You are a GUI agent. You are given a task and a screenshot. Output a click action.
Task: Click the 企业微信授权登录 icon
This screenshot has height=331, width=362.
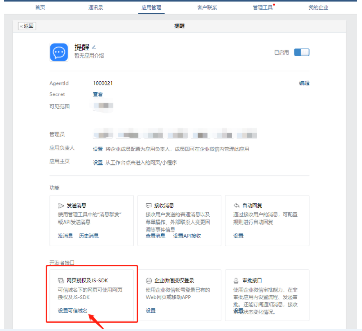149,280
